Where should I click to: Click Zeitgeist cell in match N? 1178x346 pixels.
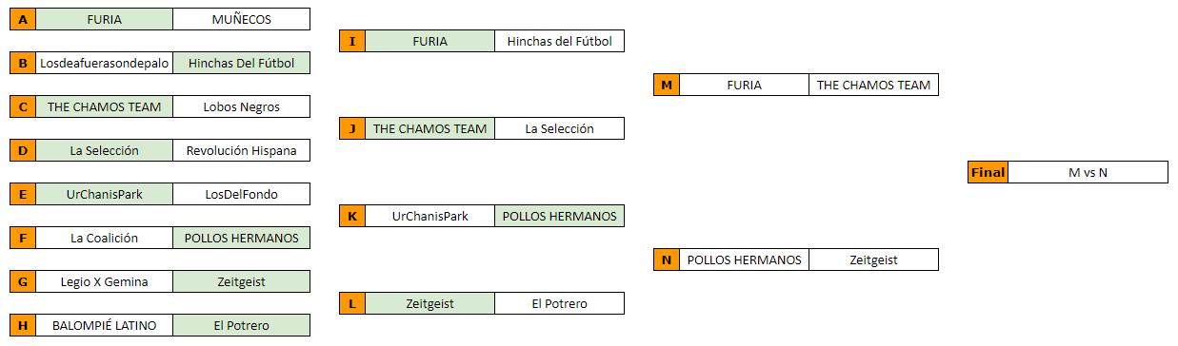pyautogui.click(x=874, y=259)
